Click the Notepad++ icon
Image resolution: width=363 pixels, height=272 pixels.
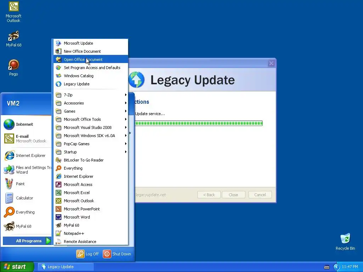58,233
